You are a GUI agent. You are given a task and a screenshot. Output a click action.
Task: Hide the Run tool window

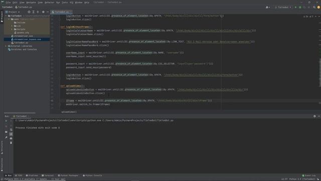[x=319, y=116]
